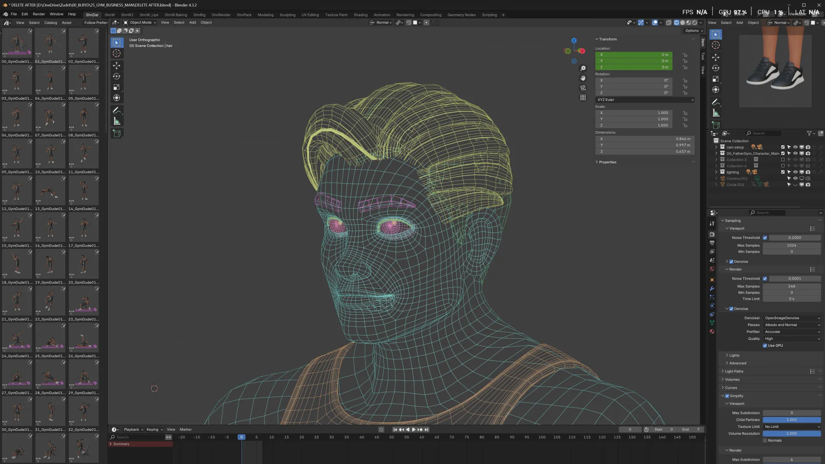825x464 pixels.
Task: Activate the Annotate tool
Action: (116, 110)
